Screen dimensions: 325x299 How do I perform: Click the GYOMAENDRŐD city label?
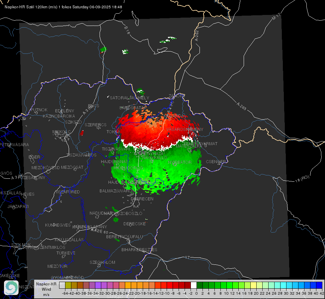click(x=67, y=277)
